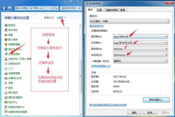Open 区域和语言 control panel item
The width and height of the screenshot is (175, 117).
click(x=14, y=54)
